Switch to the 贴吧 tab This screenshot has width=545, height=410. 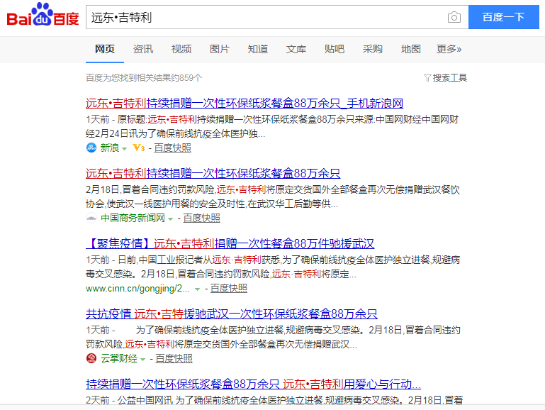point(334,49)
